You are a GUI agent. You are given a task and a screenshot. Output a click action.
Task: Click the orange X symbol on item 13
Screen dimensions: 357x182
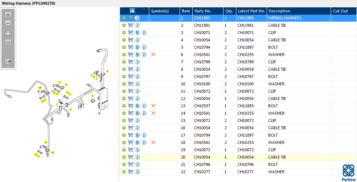tap(153, 106)
